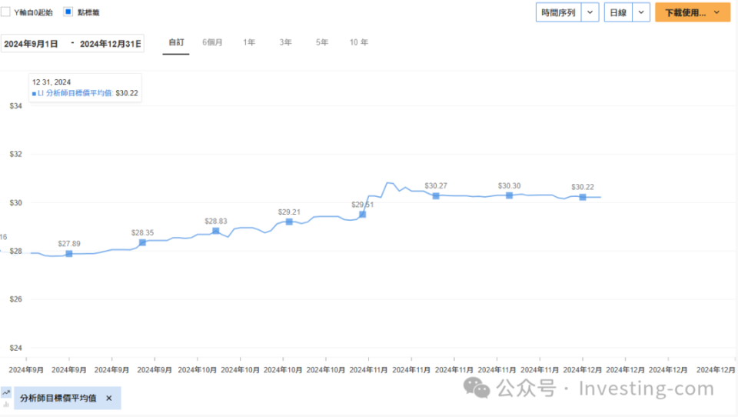This screenshot has width=738, height=417.
Task: Click the $29.21 data point marker
Action: [290, 222]
